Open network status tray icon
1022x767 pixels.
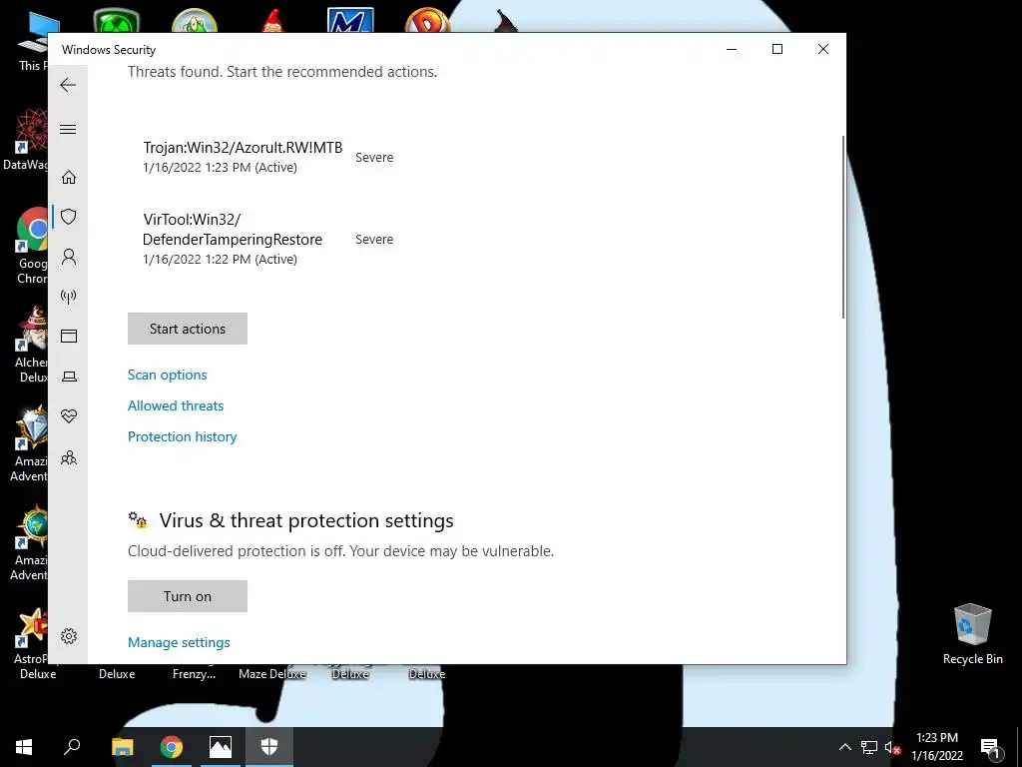pos(869,747)
